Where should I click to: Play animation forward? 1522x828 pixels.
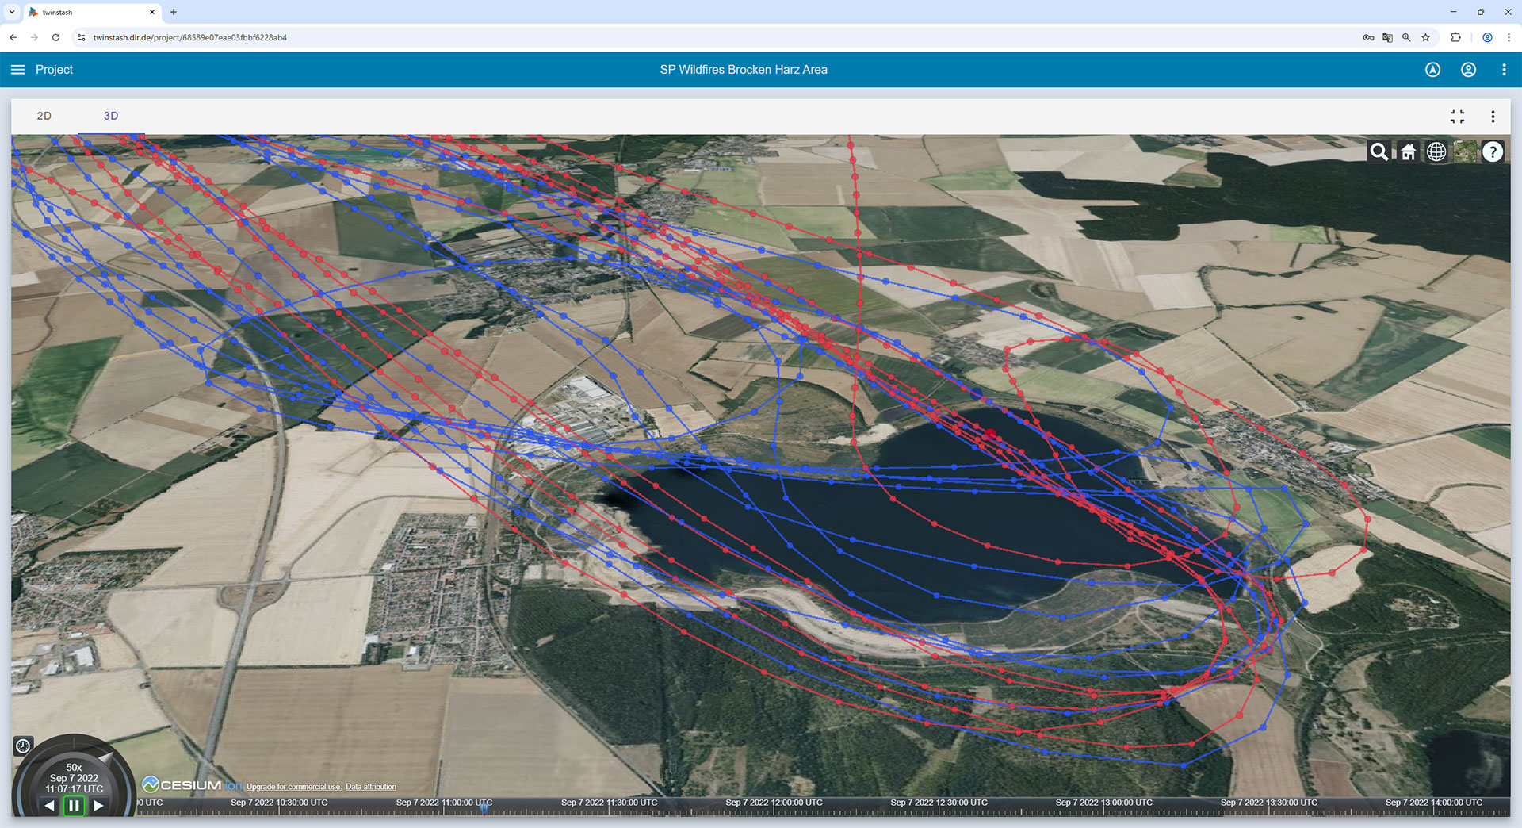[98, 806]
